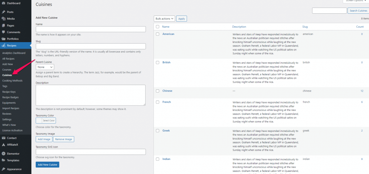Open Analytics Dashboard submenu item
This screenshot has width=369, height=174.
14,53
